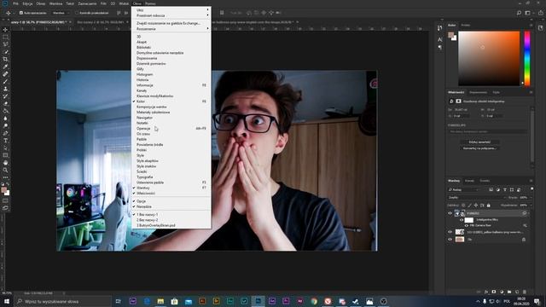The image size is (546, 307).
Task: Select the Move tool in the toolbar
Action: point(5,30)
